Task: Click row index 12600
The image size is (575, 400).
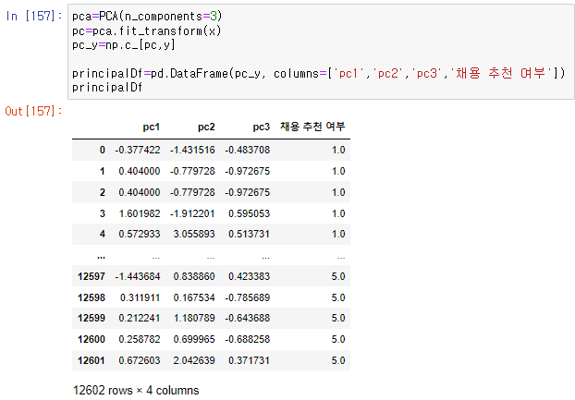Action: click(92, 340)
